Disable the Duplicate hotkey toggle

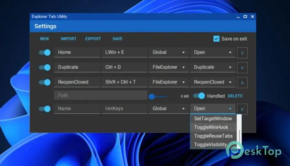(x=45, y=67)
